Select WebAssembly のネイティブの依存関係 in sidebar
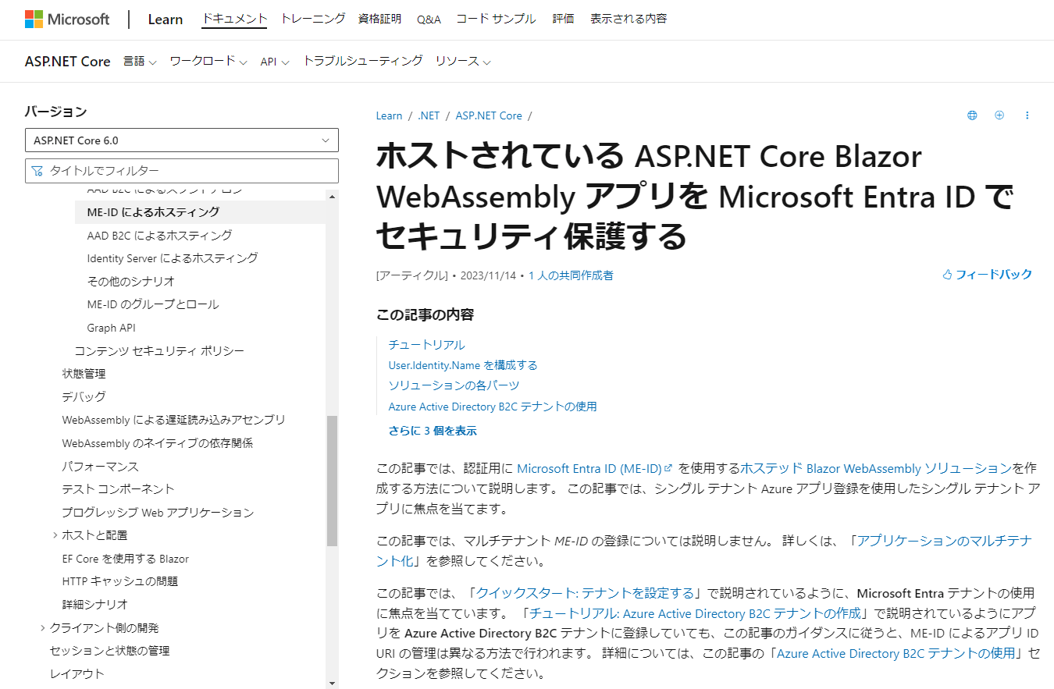This screenshot has width=1054, height=689. 157,443
